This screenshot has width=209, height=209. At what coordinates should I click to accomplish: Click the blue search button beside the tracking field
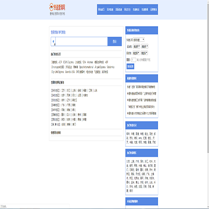pos(114,41)
